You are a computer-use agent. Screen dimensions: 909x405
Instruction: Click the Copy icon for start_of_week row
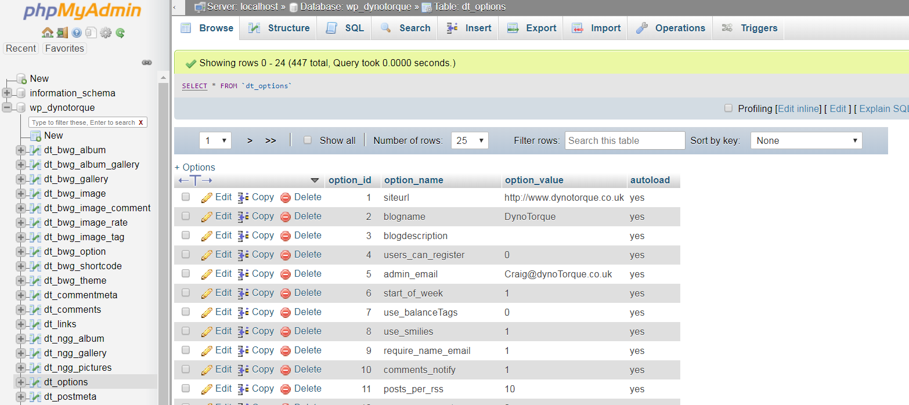[243, 294]
